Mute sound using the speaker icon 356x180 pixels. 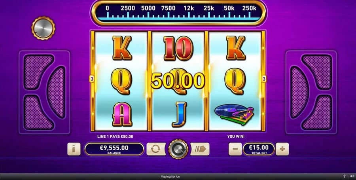click(x=352, y=176)
